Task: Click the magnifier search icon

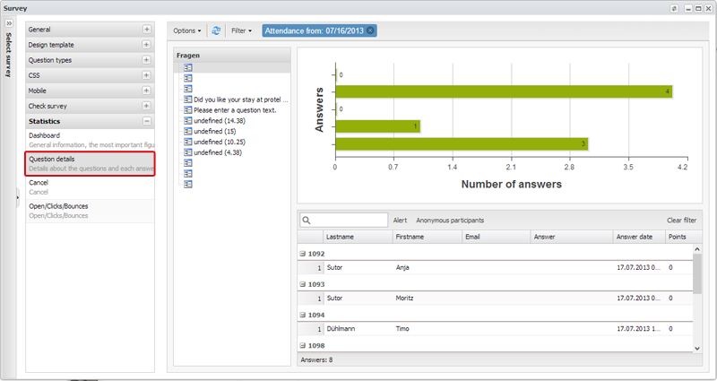Action: 307,221
